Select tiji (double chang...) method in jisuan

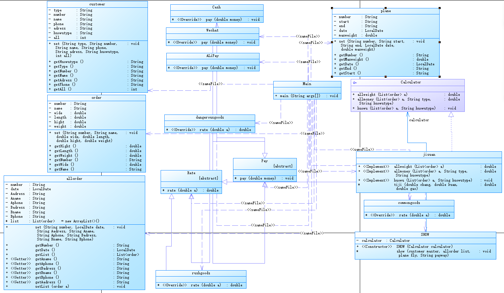click(x=427, y=187)
